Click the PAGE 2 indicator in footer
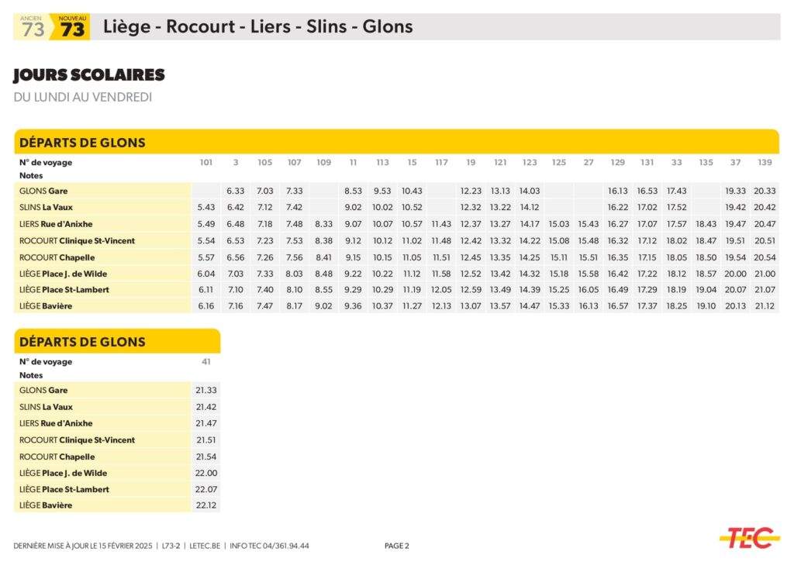Viewport: 794px width, 562px height. tap(397, 546)
